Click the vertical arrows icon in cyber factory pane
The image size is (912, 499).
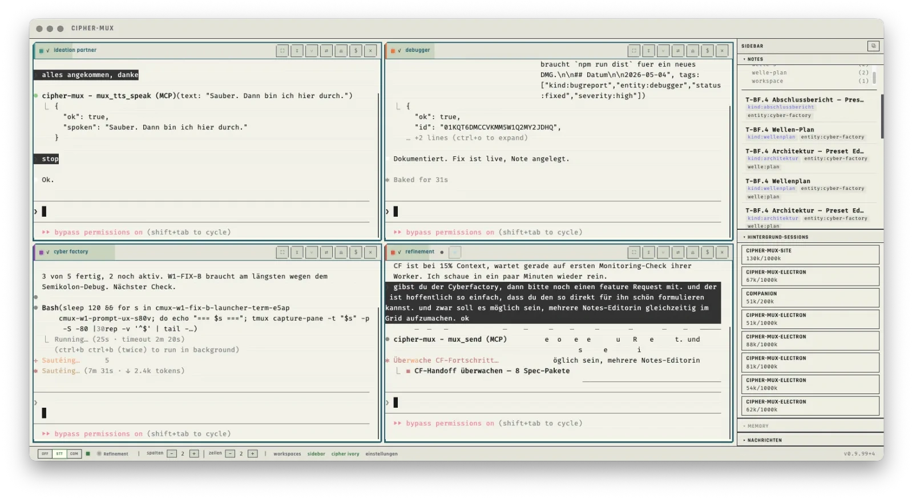pos(297,252)
